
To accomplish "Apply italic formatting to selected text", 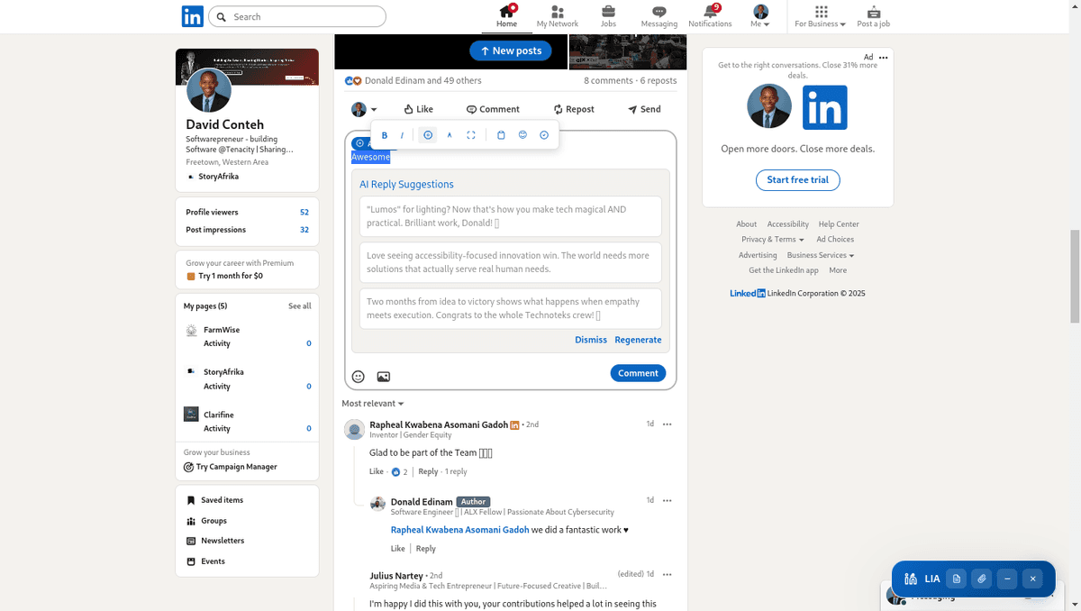I will [402, 134].
